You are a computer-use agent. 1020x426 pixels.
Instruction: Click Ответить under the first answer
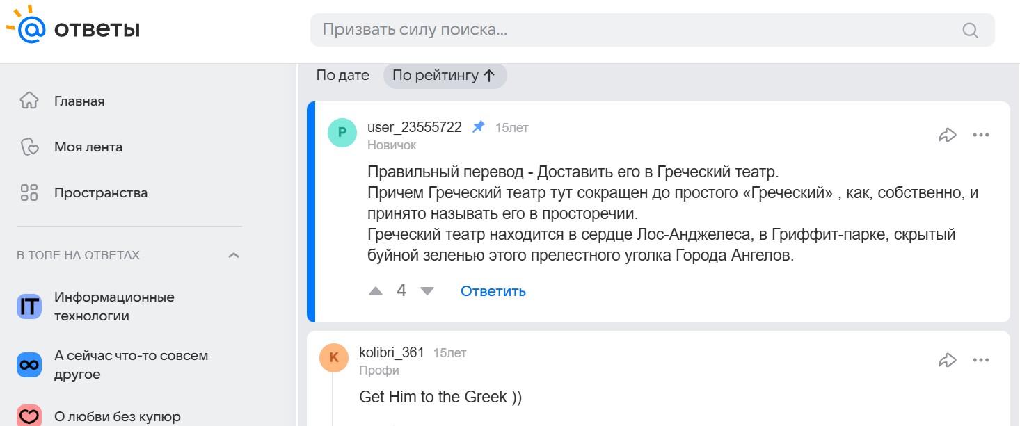point(493,291)
